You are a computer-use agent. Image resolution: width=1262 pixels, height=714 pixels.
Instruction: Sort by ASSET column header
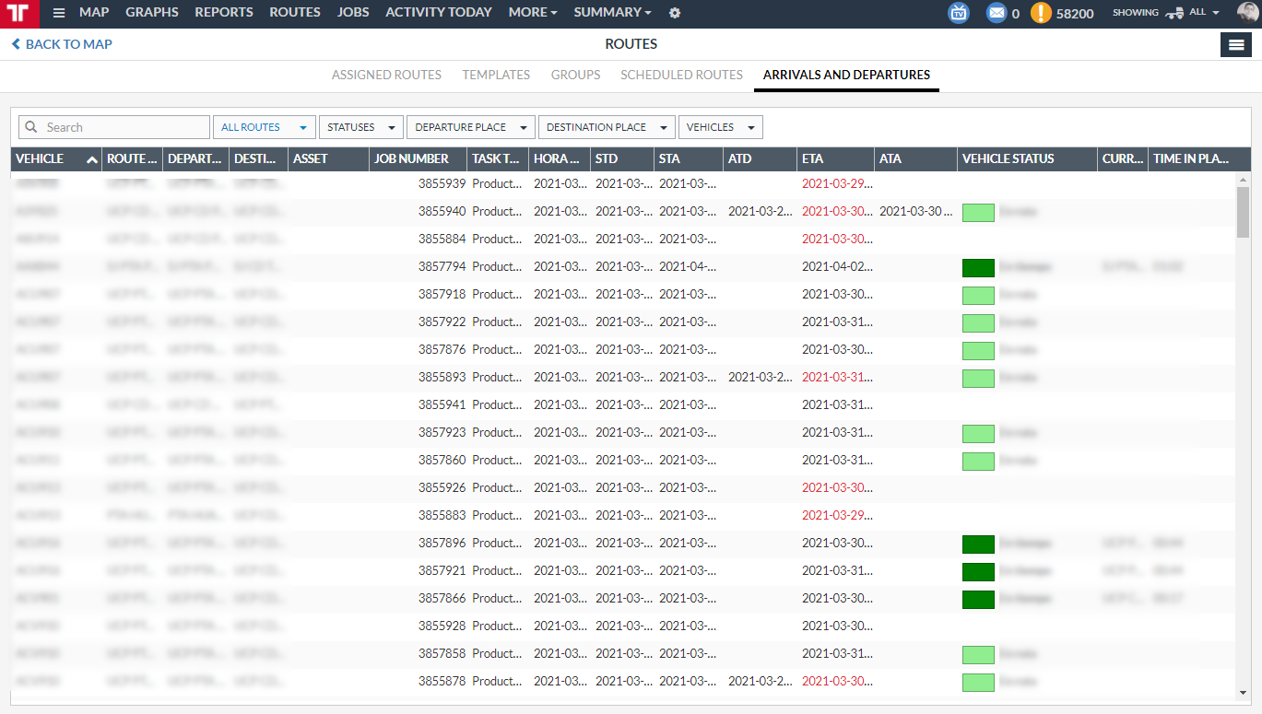point(328,158)
